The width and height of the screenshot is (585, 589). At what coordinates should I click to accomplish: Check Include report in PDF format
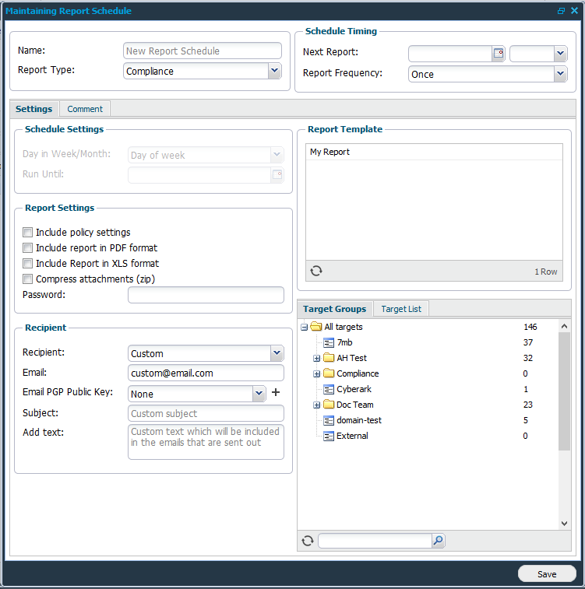pos(28,247)
